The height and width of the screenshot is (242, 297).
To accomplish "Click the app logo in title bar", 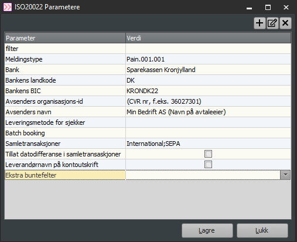I will click(8, 7).
